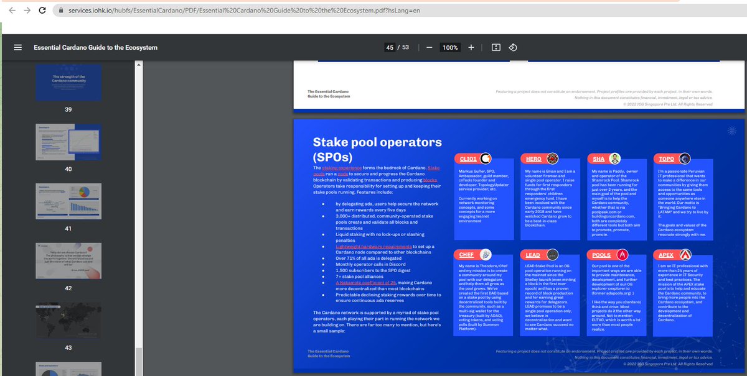Image resolution: width=747 pixels, height=376 pixels.
Task: Click the LEAD pool logo
Action: [552, 254]
